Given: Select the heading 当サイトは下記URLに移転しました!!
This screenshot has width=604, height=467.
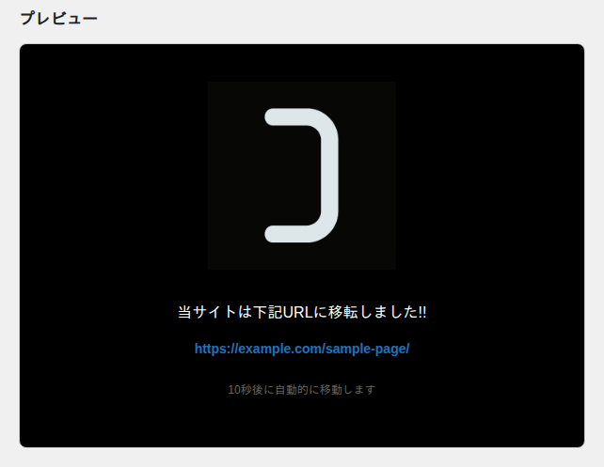Looking at the screenshot, I should 302,312.
